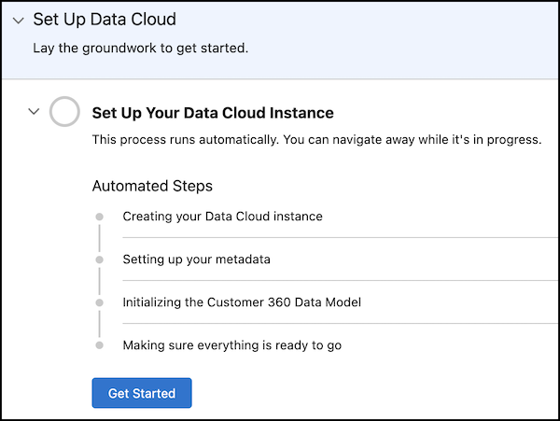Click 'Lay the groundwork to get started.' text
This screenshot has height=421, width=560.
[x=141, y=48]
